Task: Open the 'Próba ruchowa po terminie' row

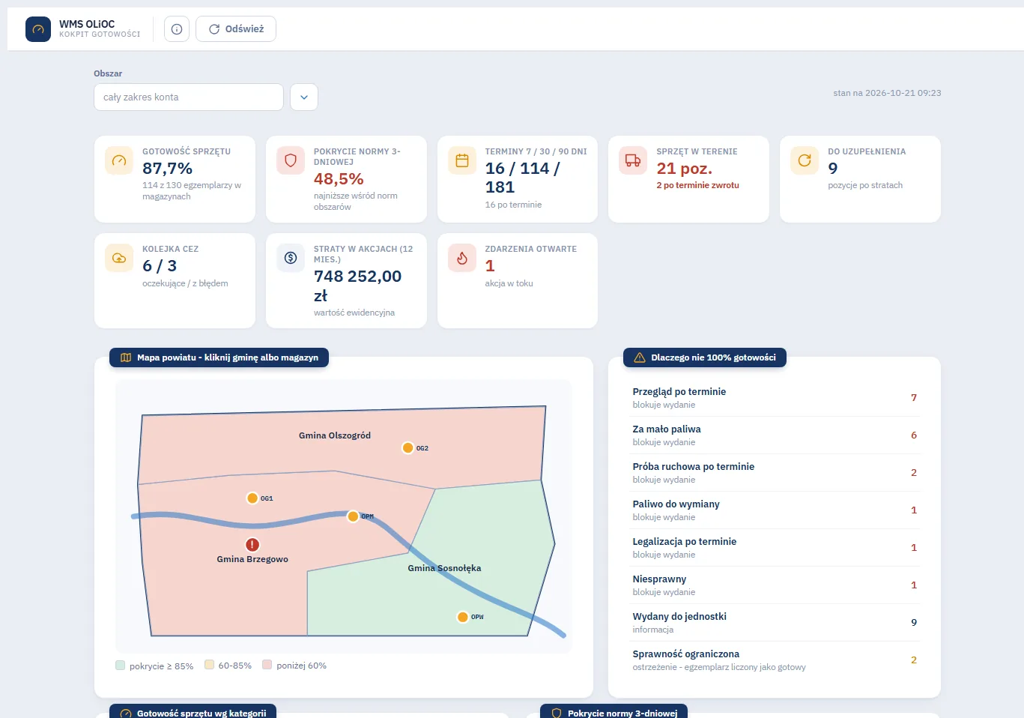Action: pos(775,473)
